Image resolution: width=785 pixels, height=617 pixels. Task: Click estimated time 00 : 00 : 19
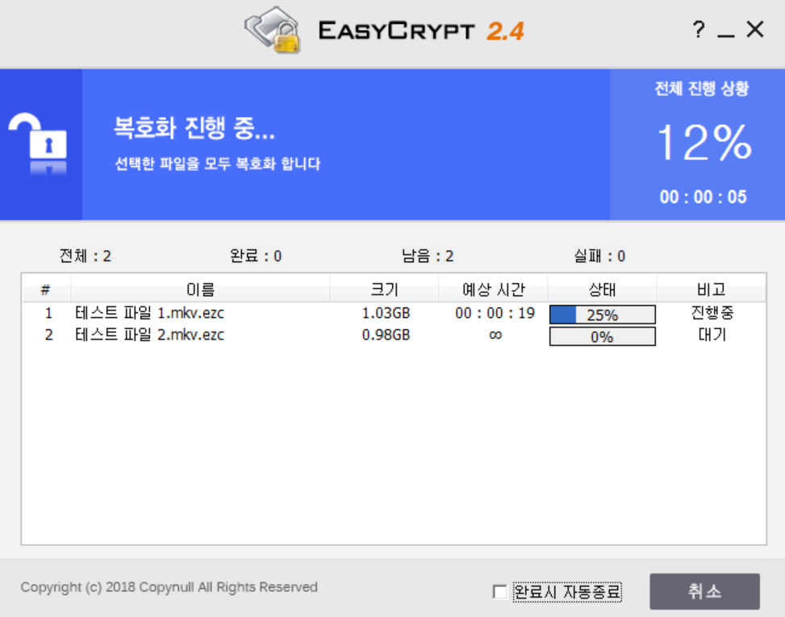(495, 313)
